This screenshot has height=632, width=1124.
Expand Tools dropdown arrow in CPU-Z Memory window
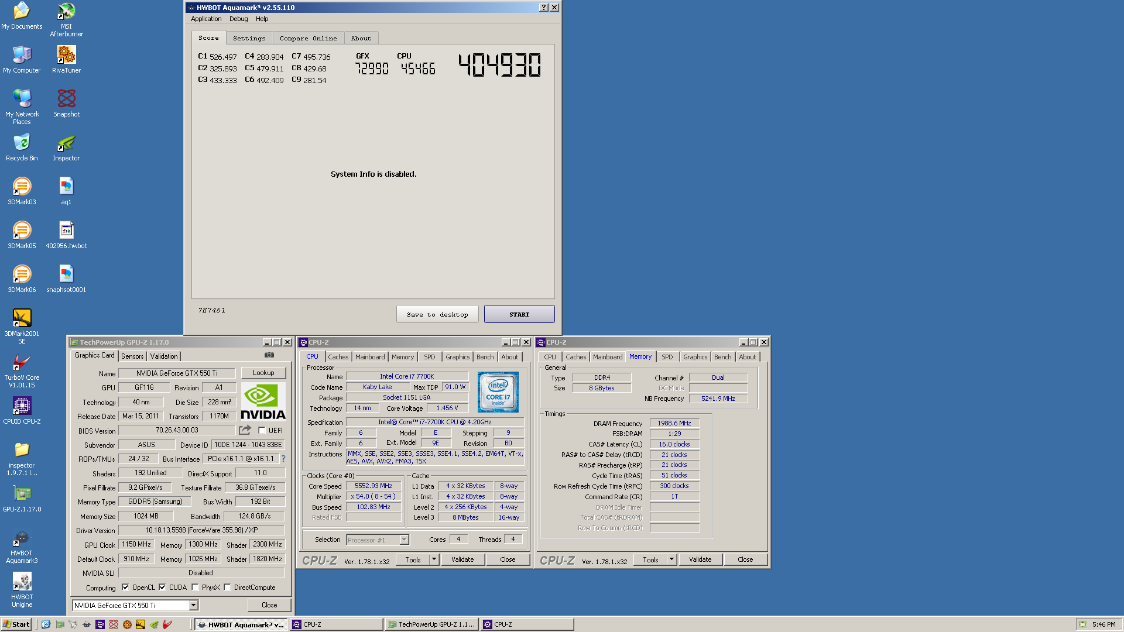click(x=672, y=560)
